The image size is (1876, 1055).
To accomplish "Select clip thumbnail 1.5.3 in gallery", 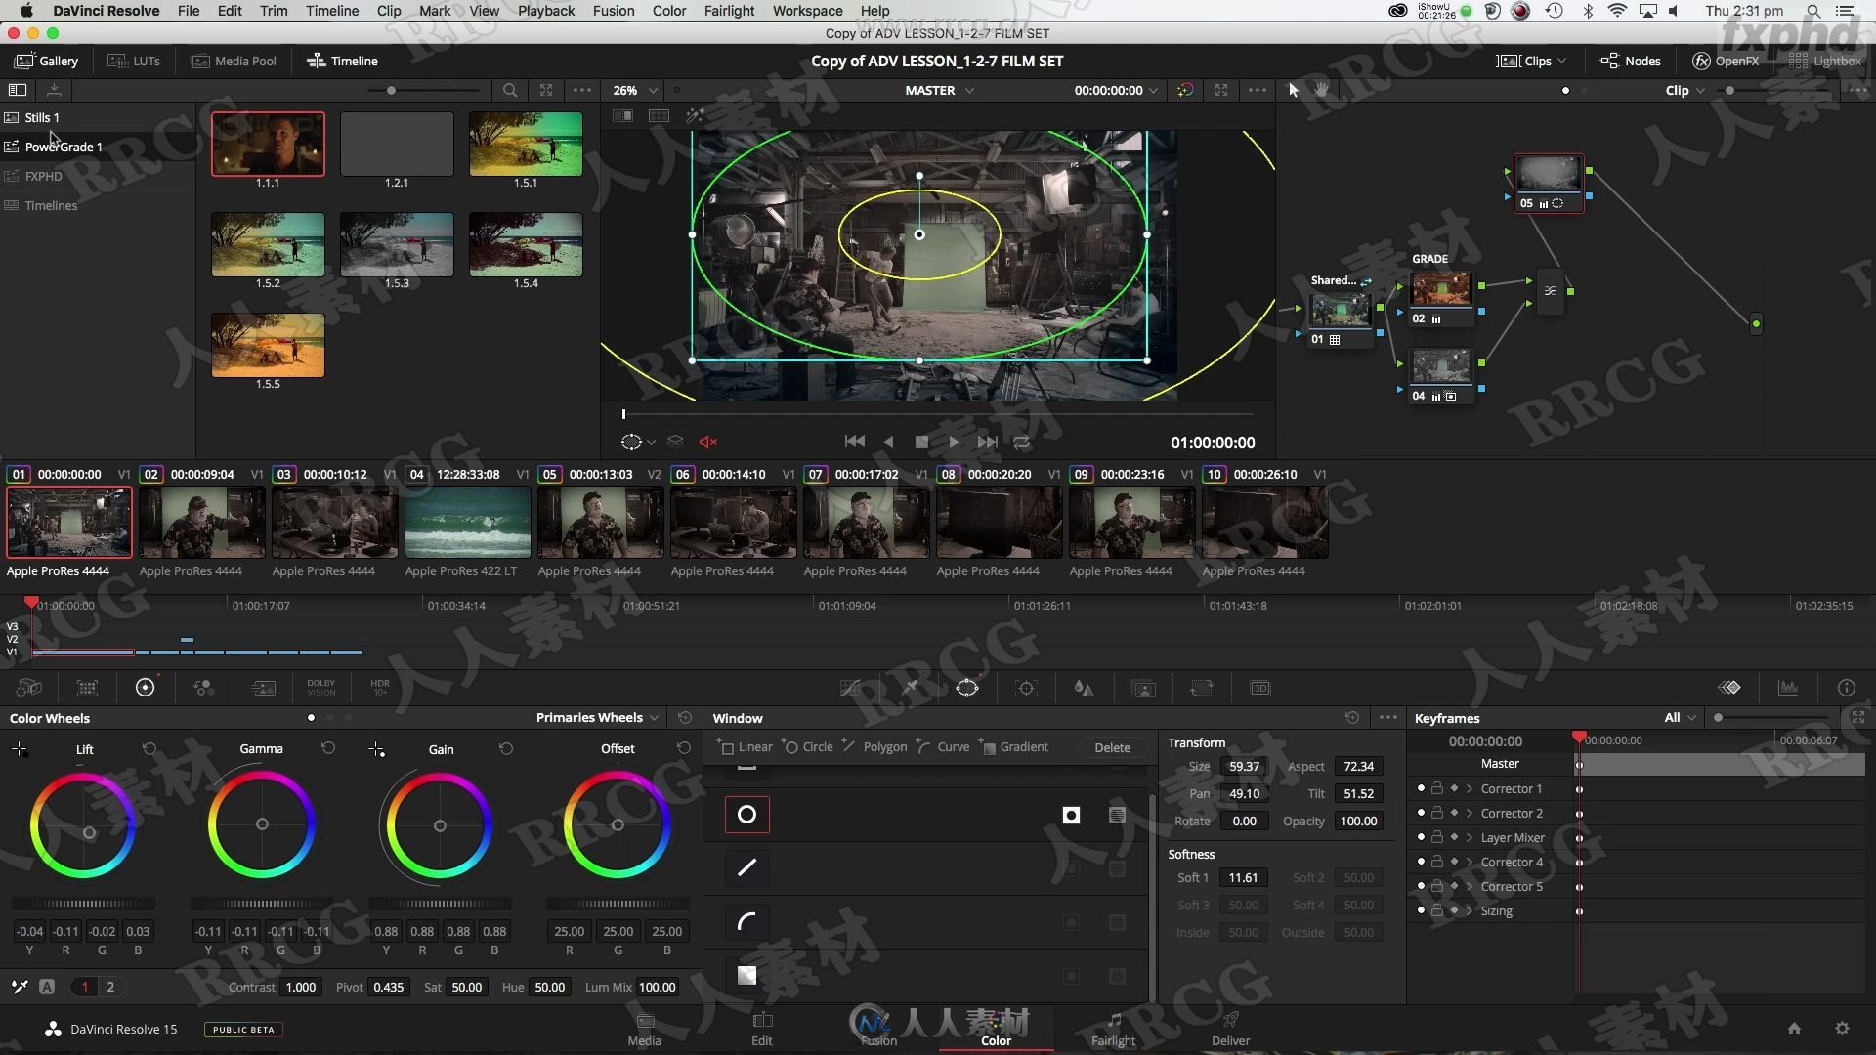I will tap(397, 245).
